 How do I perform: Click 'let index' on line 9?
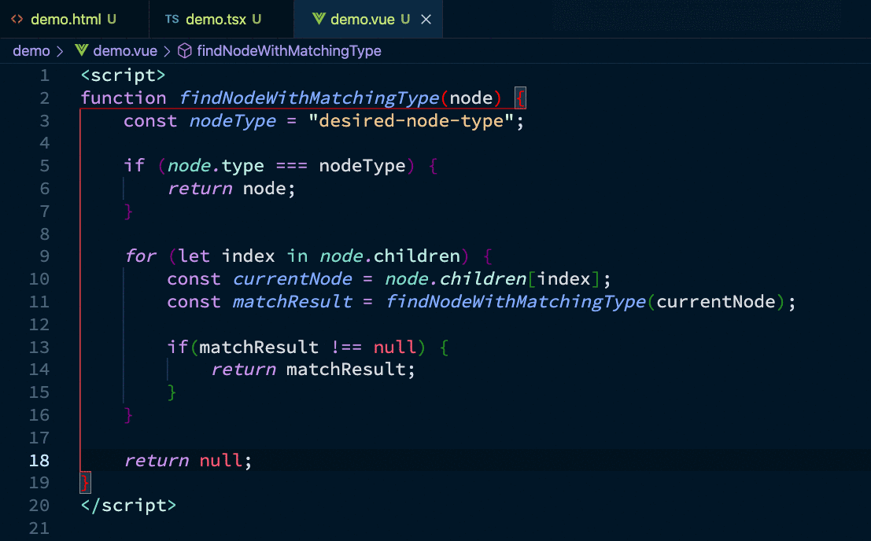(x=227, y=256)
